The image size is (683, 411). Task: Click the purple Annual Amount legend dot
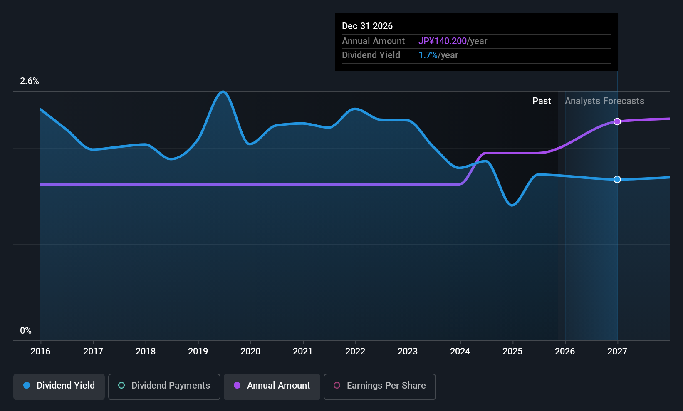[x=237, y=386]
